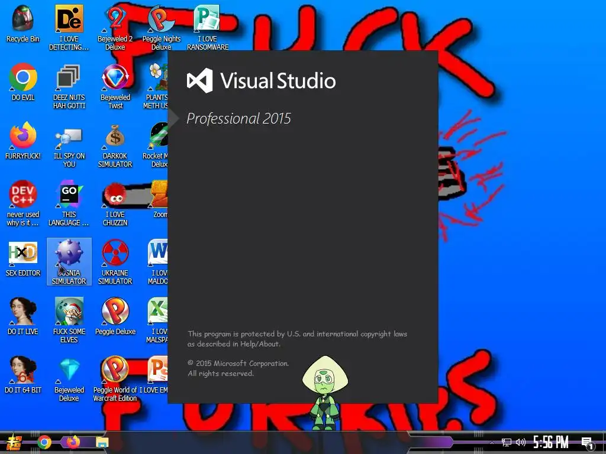Open the 'DO IT 64 BIT' shortcut

(x=23, y=374)
